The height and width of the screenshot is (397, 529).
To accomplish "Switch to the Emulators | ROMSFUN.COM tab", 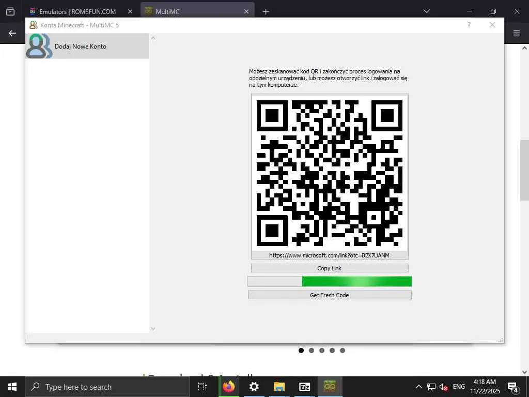I will click(x=77, y=11).
